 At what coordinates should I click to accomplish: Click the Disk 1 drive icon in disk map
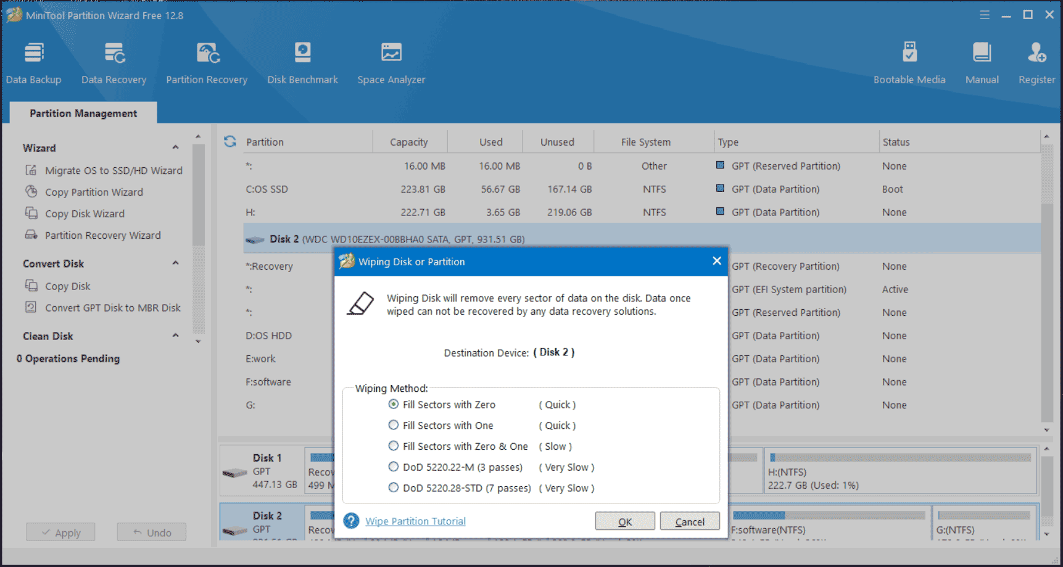(x=235, y=473)
